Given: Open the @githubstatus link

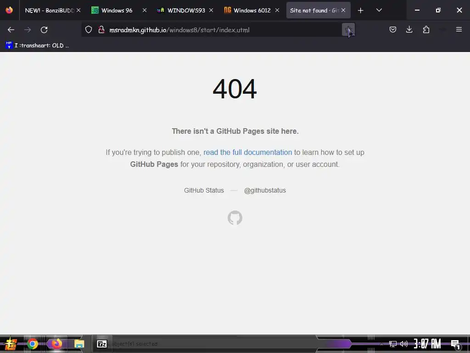Looking at the screenshot, I should click(x=265, y=190).
